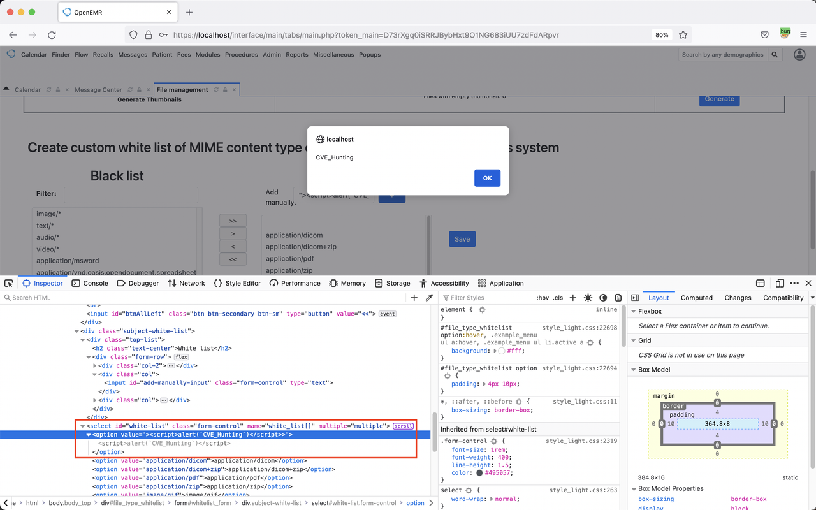Bookmark this page with star icon
Image resolution: width=816 pixels, height=510 pixels.
[683, 35]
